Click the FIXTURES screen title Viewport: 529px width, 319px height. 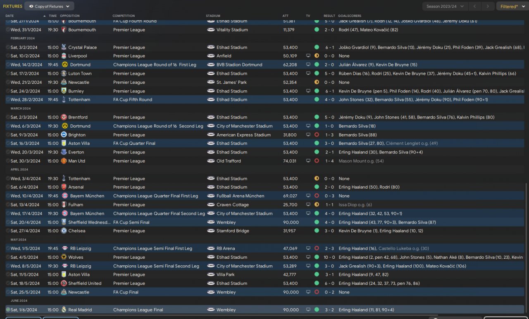12,6
